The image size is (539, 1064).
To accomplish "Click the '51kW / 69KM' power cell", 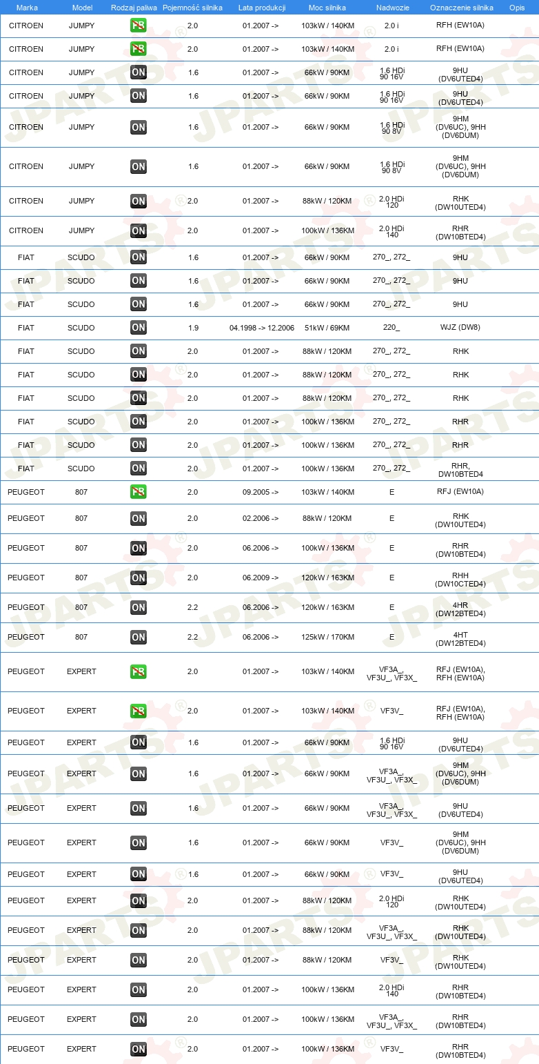I will (x=327, y=328).
